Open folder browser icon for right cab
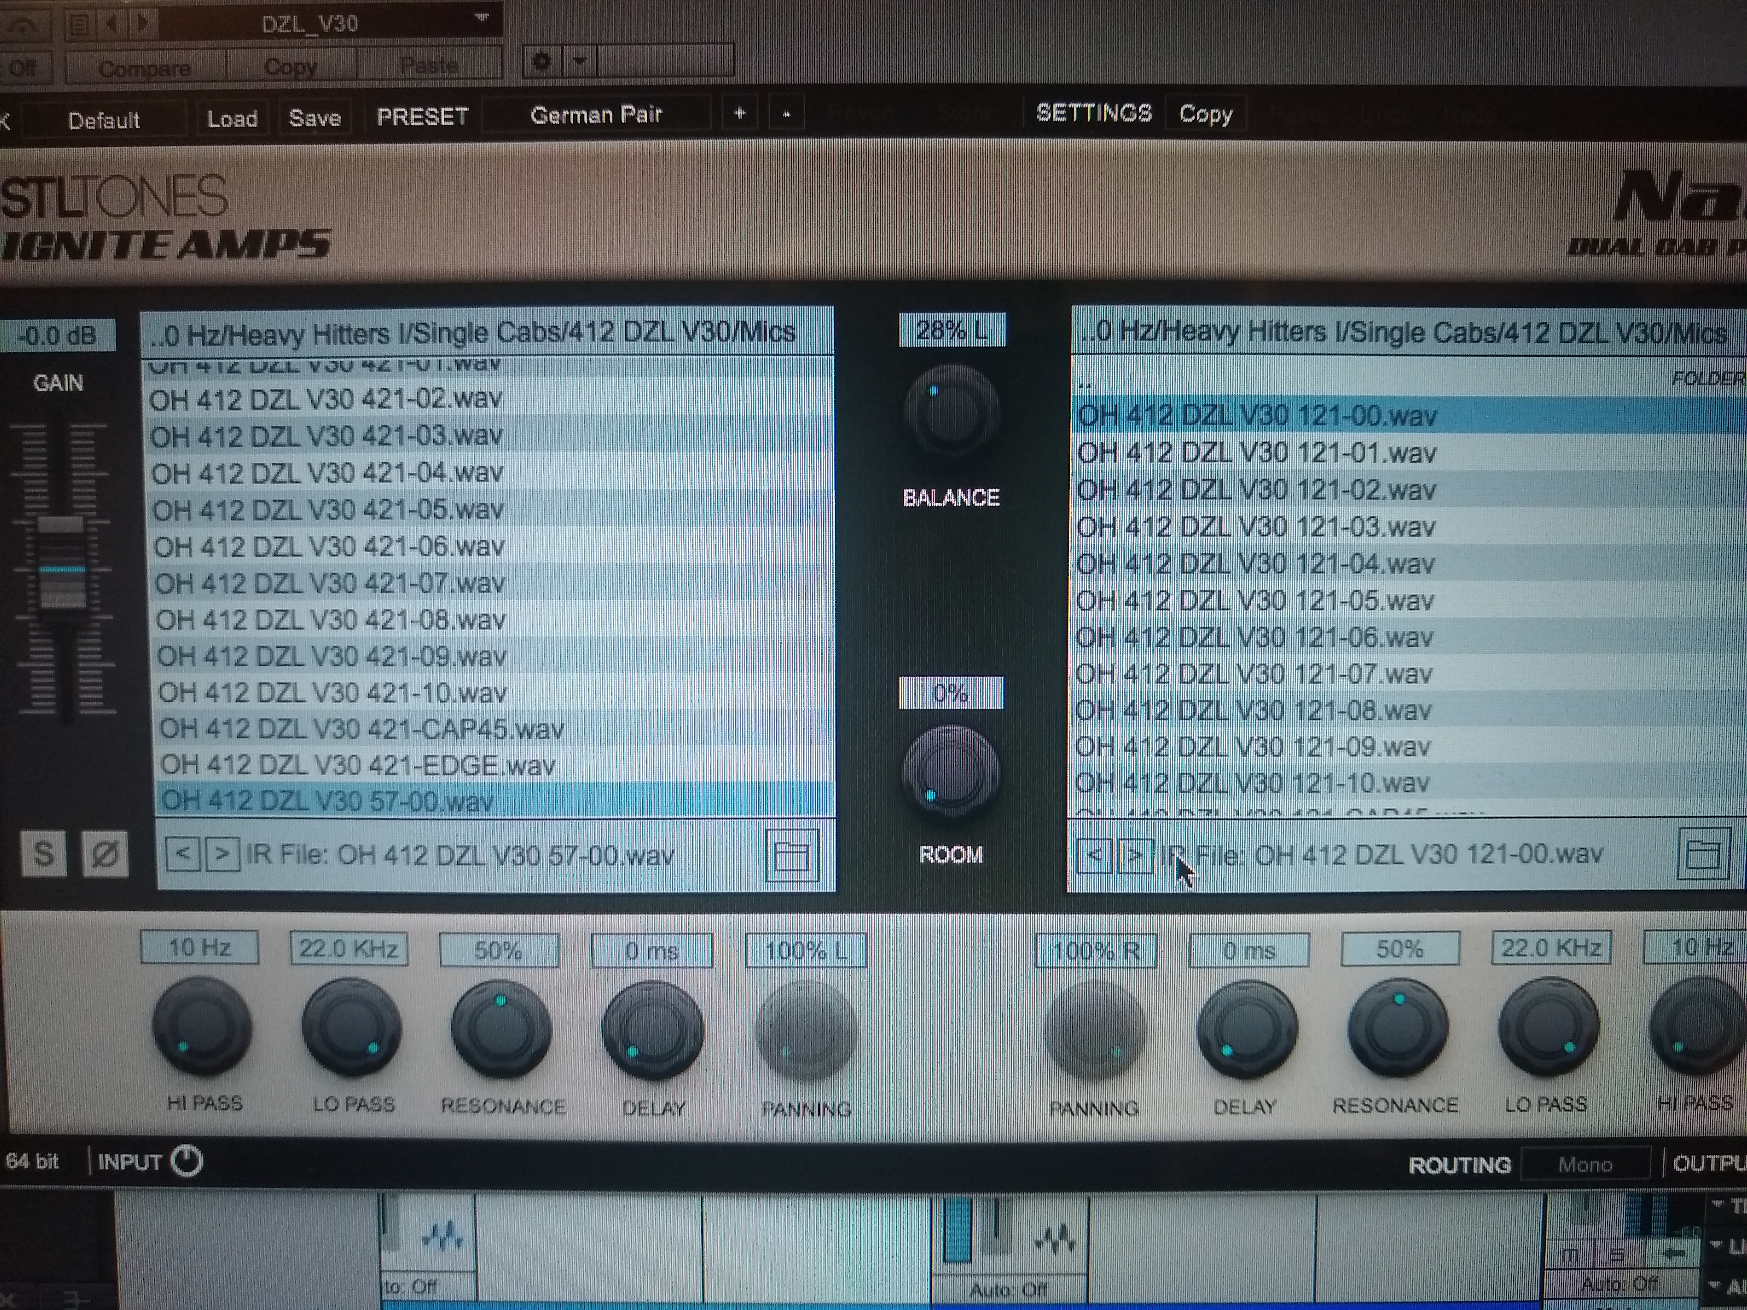 [1703, 854]
